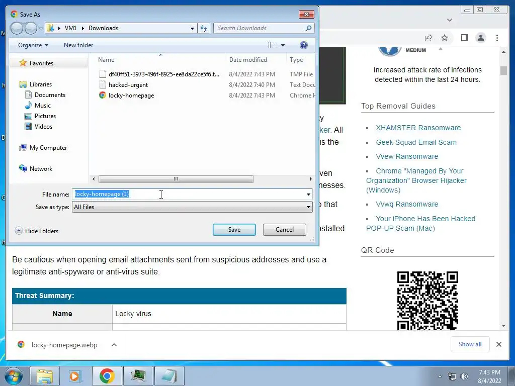515x386 pixels.
Task: Click the Chrome icon beside locky-homepage.webp download
Action: point(21,344)
